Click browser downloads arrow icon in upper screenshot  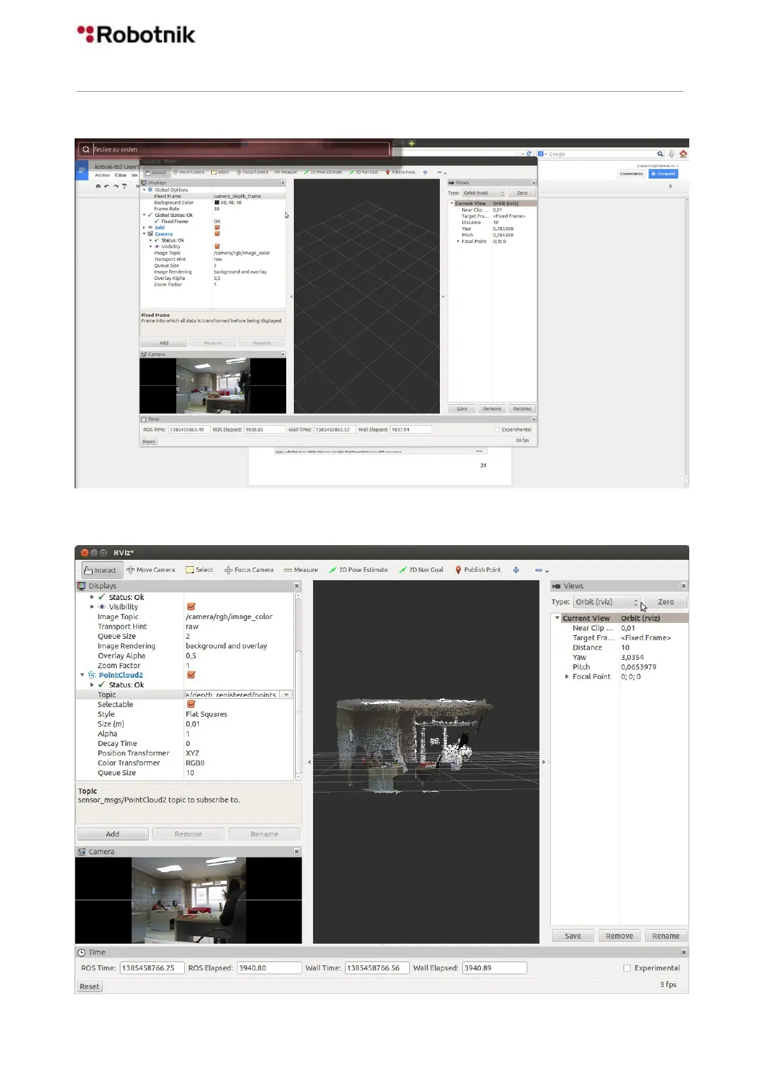point(671,154)
